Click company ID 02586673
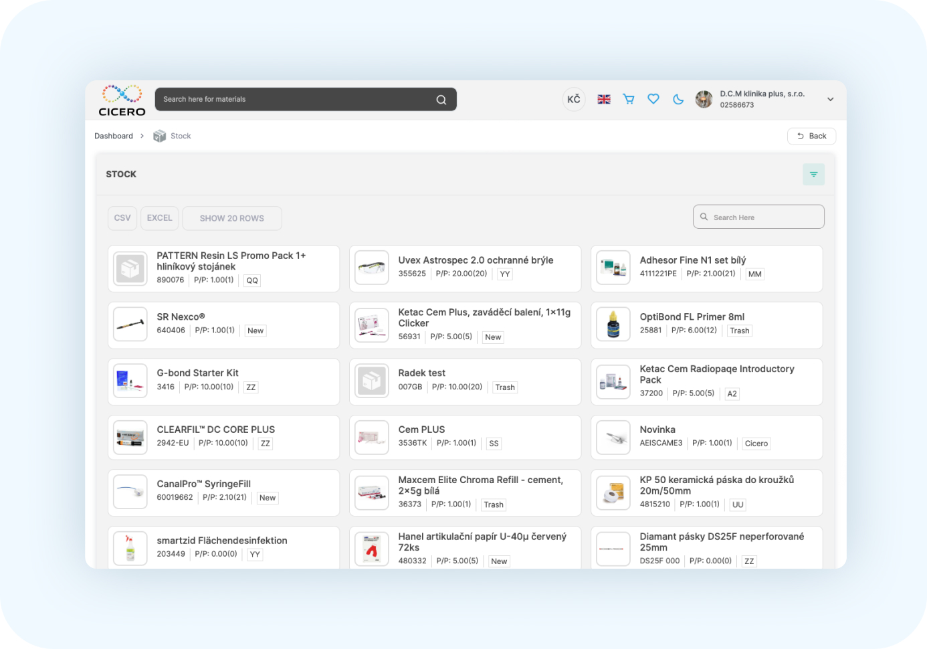The height and width of the screenshot is (649, 927). tap(737, 105)
